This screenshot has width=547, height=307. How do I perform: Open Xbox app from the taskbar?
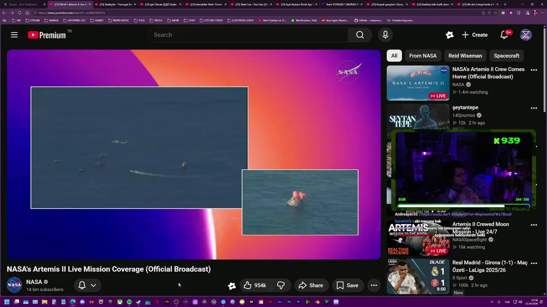click(120, 302)
